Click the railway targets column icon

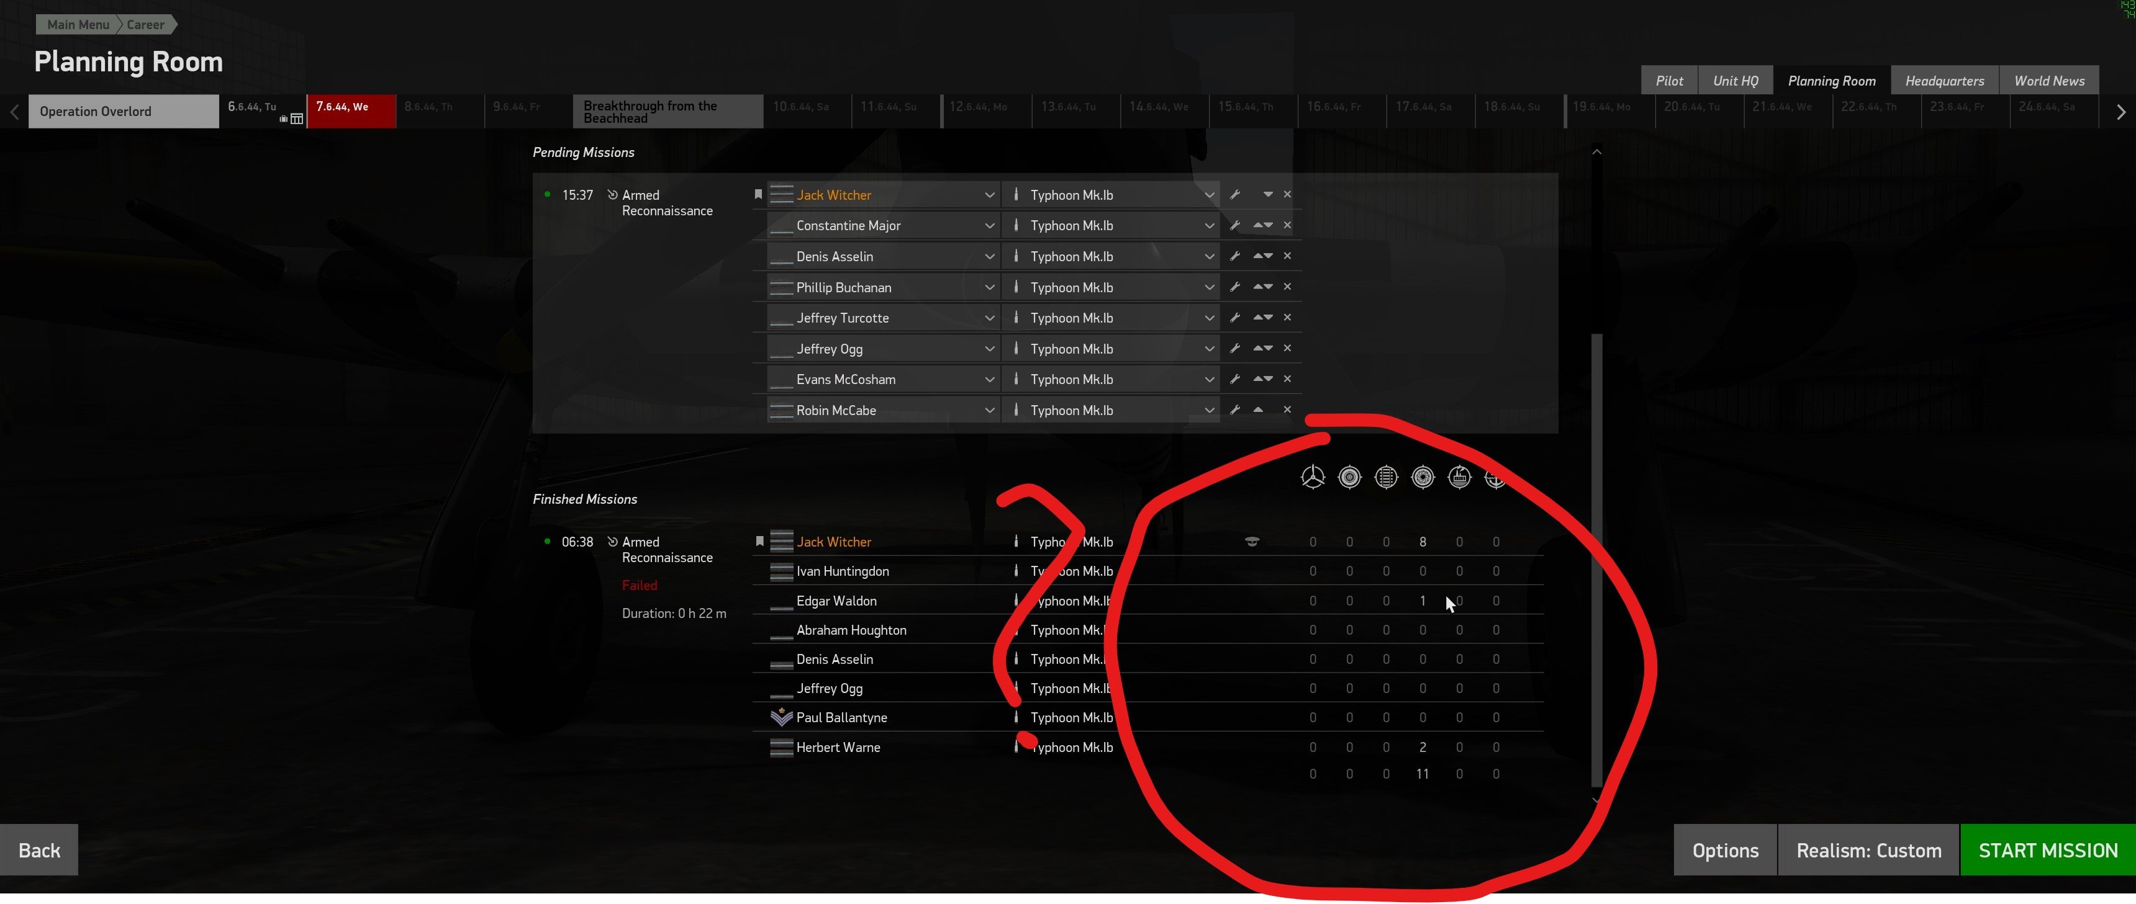click(x=1387, y=477)
